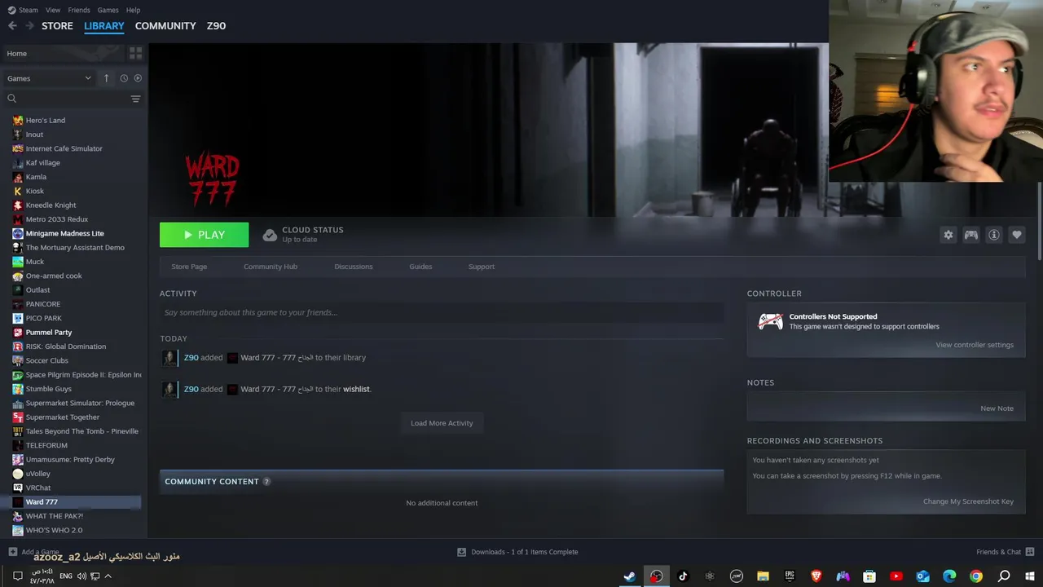Click the cloud status icon
1043x587 pixels.
[270, 235]
